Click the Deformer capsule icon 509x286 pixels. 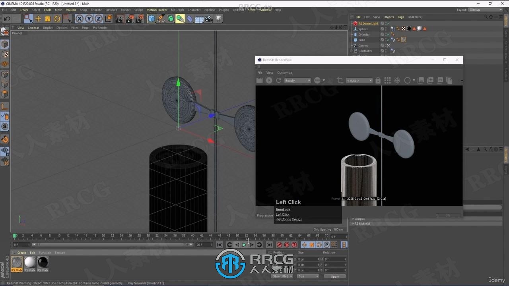(x=190, y=19)
